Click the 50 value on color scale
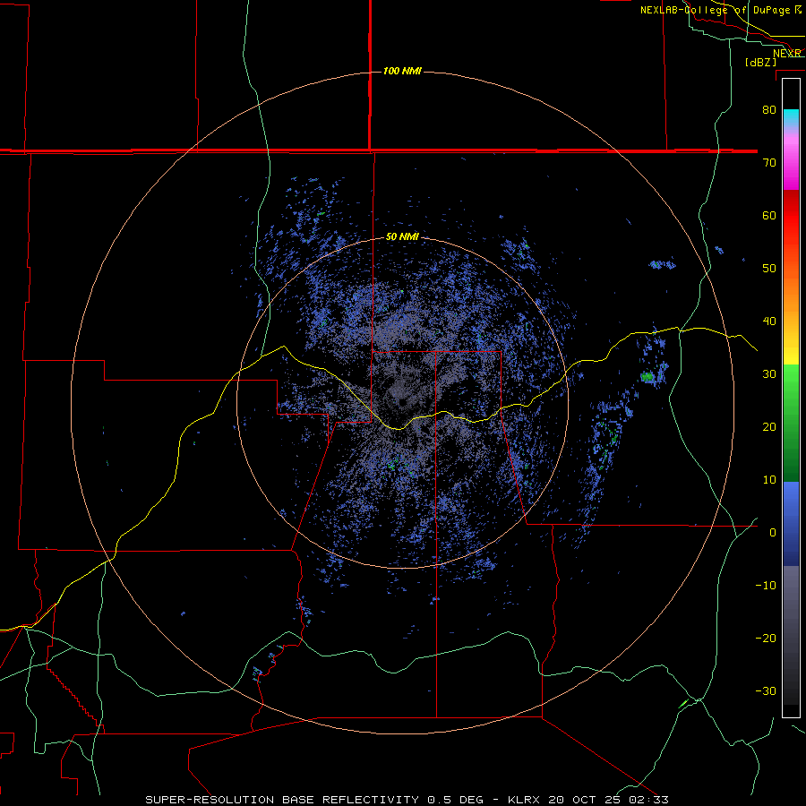The width and height of the screenshot is (806, 806). 769,269
